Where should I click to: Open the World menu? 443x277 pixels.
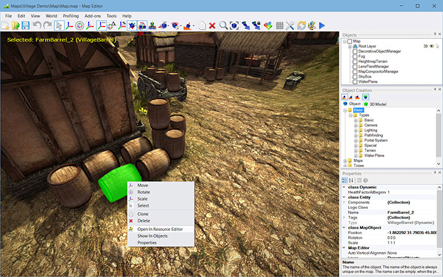[x=51, y=16]
